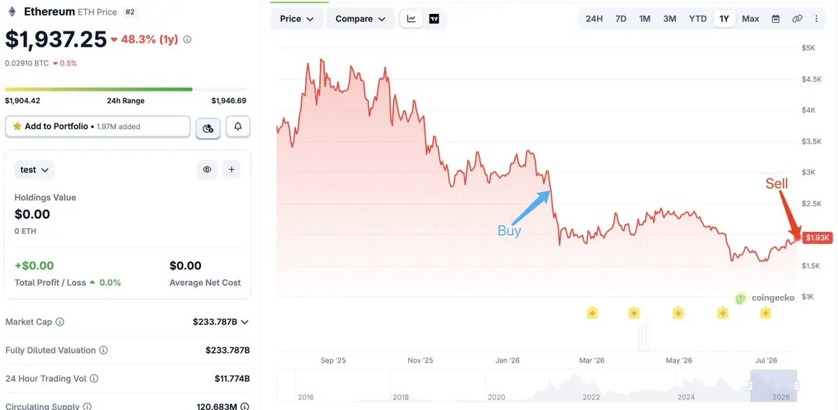Image resolution: width=838 pixels, height=410 pixels.
Task: Switch to line chart view
Action: pos(411,19)
